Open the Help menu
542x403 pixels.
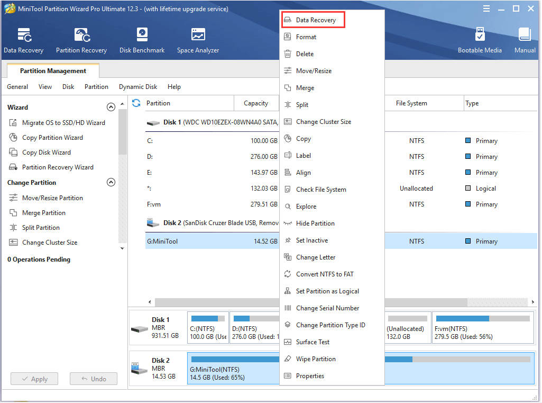click(x=174, y=86)
